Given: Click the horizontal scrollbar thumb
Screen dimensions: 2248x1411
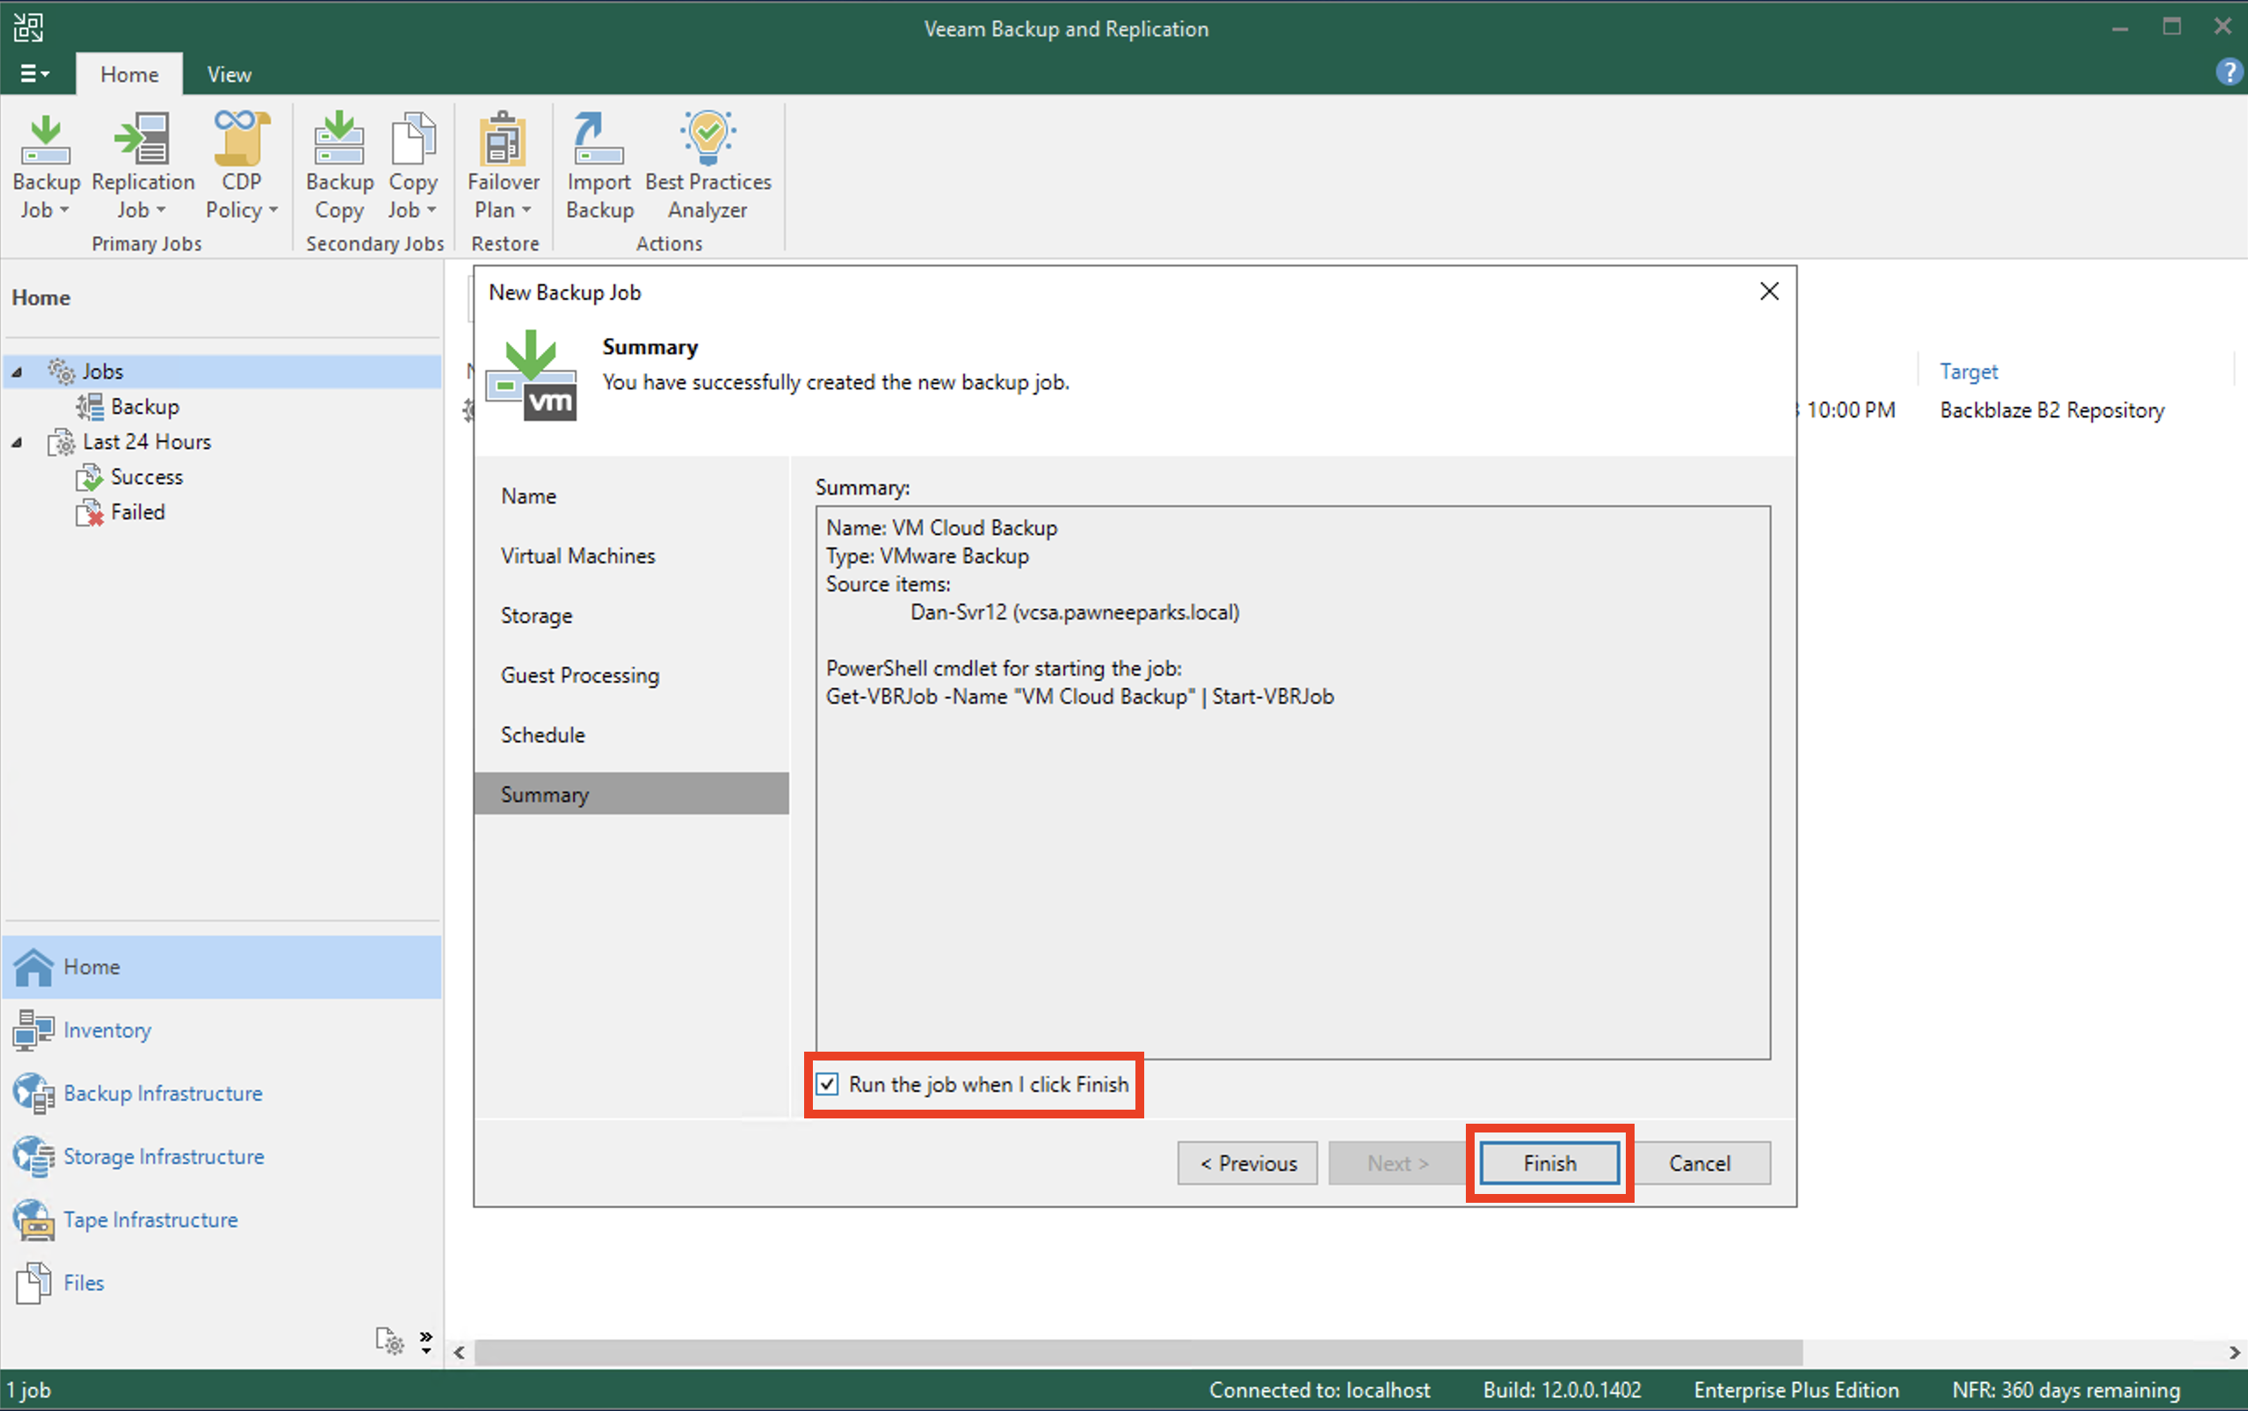Looking at the screenshot, I should pos(1138,1352).
